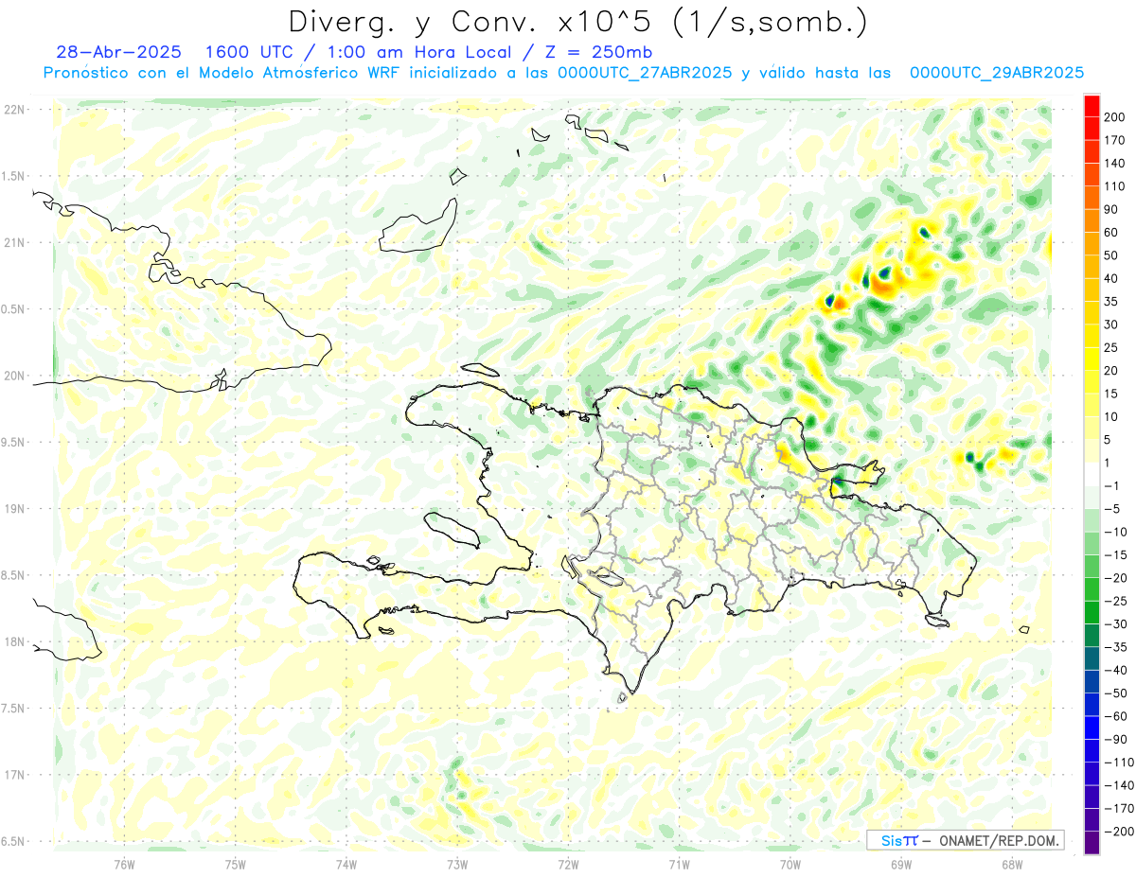1136x877 pixels.
Task: Click the '-200' color scale value
Action: [1118, 832]
